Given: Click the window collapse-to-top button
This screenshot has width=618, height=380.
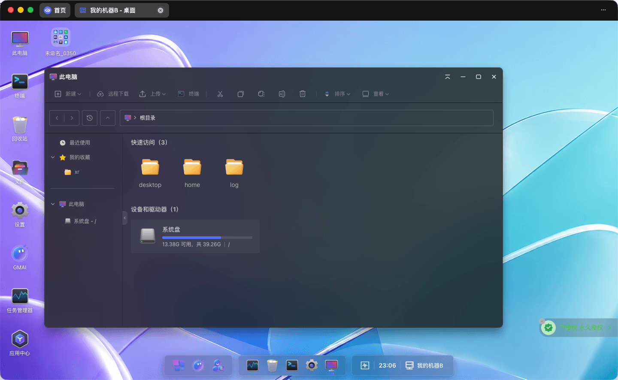Looking at the screenshot, I should 448,77.
